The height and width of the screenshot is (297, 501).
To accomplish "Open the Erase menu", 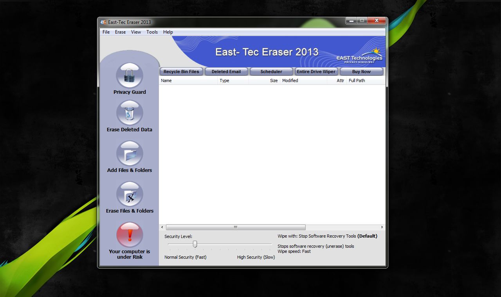I will point(120,32).
